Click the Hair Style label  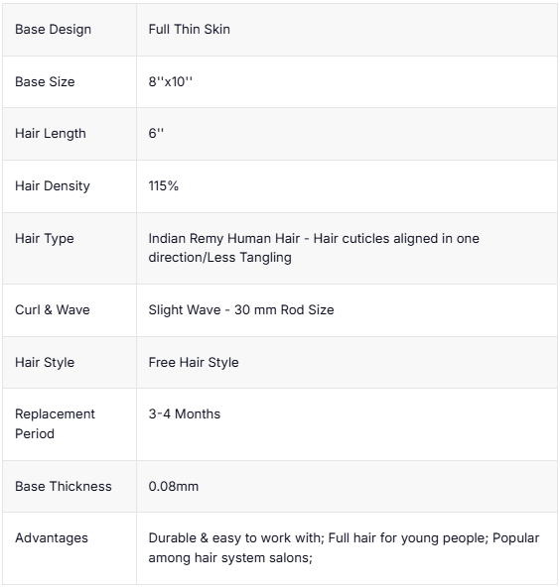(45, 362)
